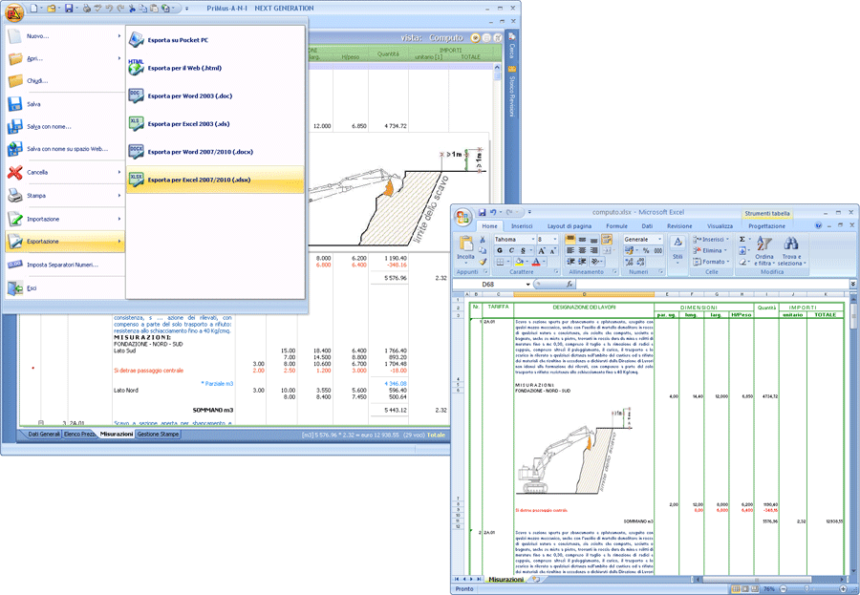The image size is (860, 595).
Task: Click the red font color A button
Action: coord(536,262)
